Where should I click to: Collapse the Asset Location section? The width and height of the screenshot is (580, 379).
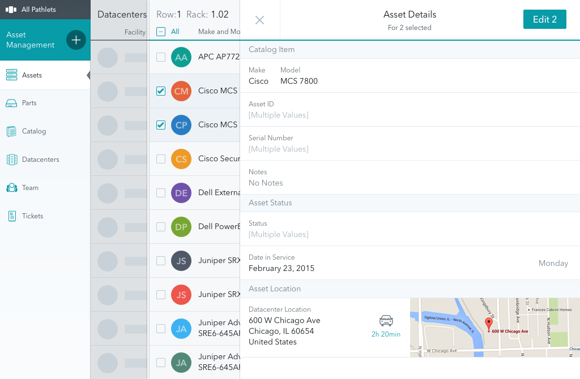pyautogui.click(x=272, y=288)
